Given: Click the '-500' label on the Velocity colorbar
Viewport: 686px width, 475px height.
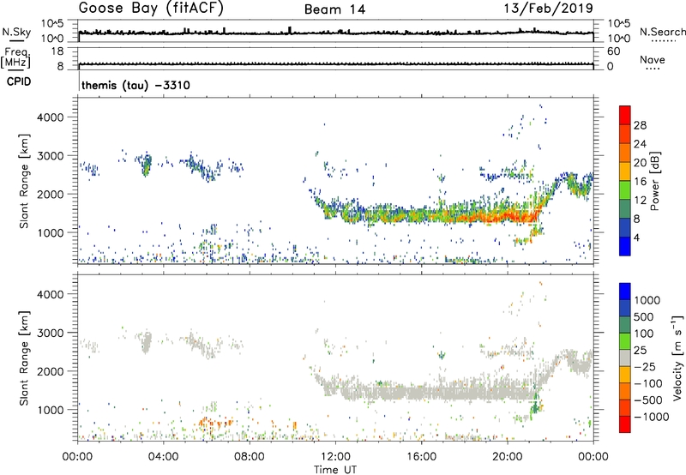Looking at the screenshot, I should tap(648, 400).
